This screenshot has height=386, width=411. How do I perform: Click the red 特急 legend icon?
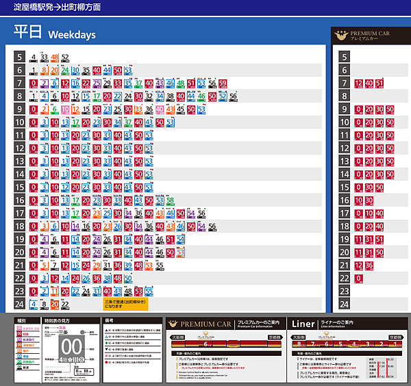[19, 334]
